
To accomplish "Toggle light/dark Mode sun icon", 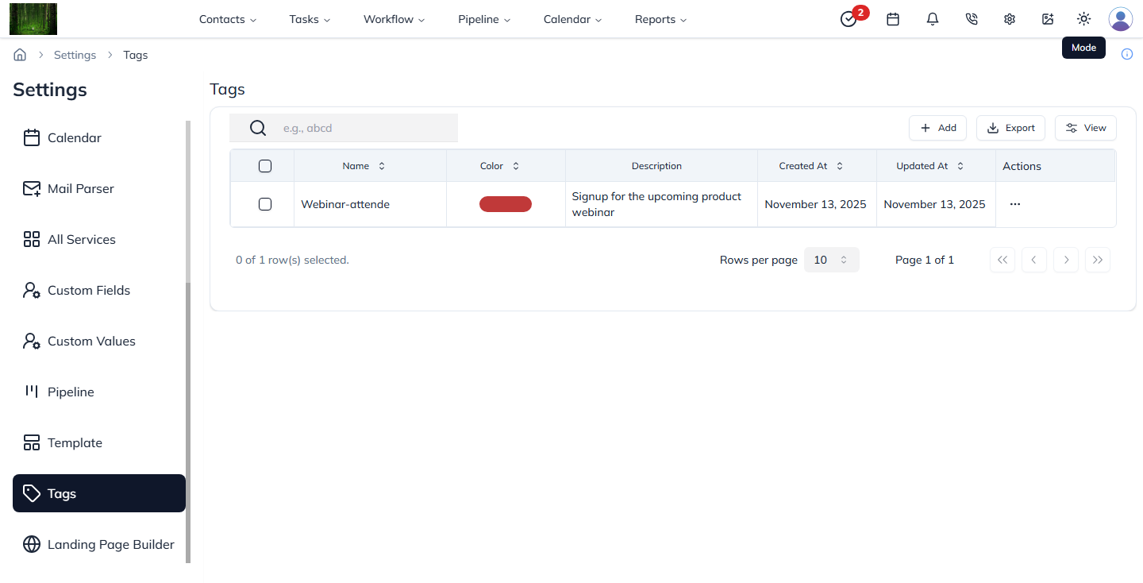I will 1083,19.
